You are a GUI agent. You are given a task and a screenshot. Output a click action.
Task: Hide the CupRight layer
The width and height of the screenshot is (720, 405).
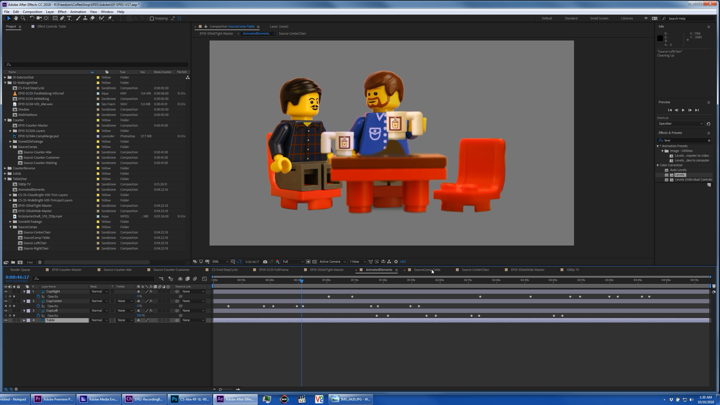pos(6,292)
